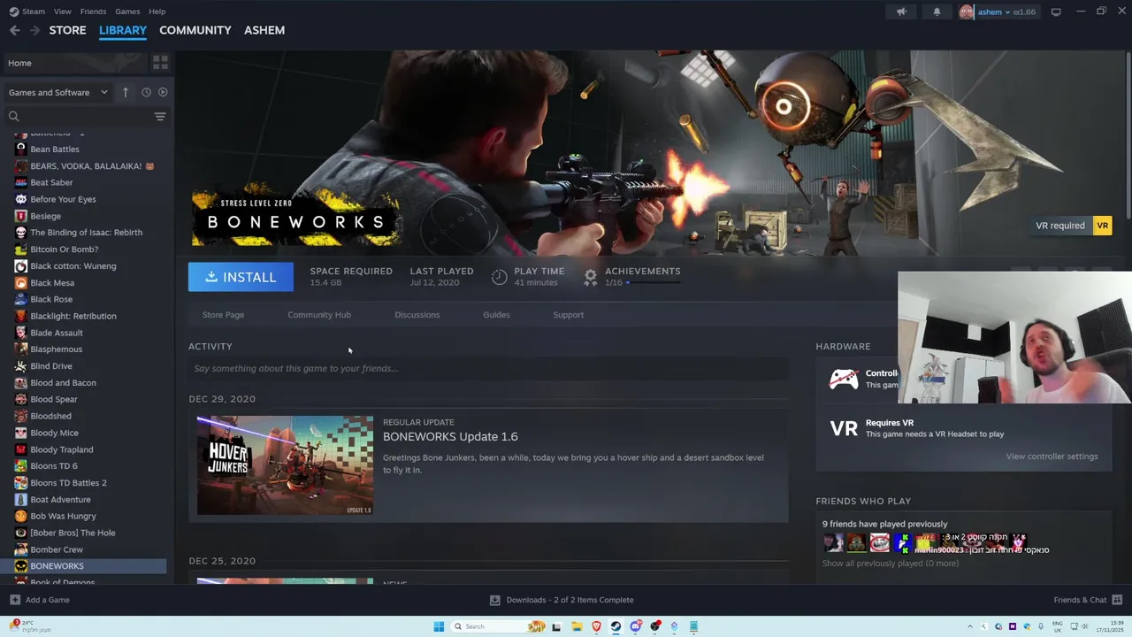Click the Play Time clock icon
This screenshot has height=637, width=1132.
point(500,277)
